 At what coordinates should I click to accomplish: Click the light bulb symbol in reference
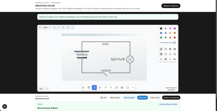click(x=130, y=59)
